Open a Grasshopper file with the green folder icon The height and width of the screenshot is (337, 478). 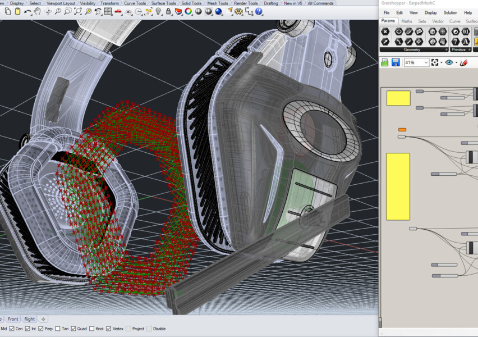(x=386, y=62)
